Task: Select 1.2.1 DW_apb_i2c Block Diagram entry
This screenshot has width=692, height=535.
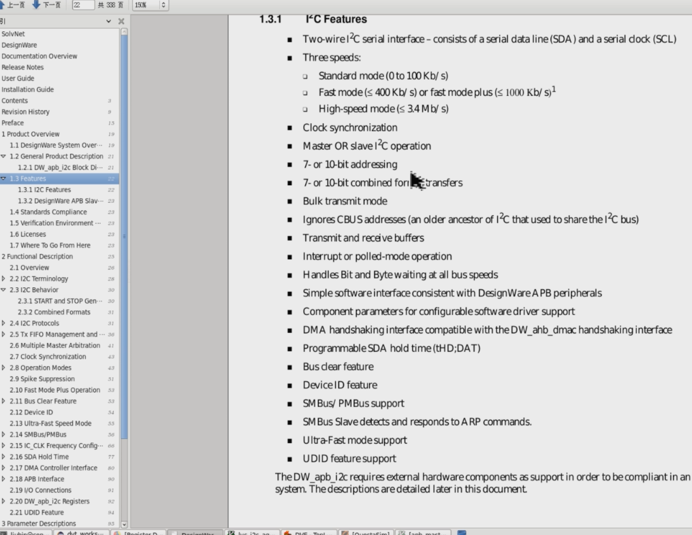Action: pyautogui.click(x=60, y=167)
